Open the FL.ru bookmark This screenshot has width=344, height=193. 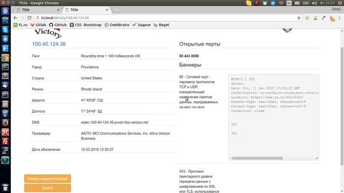coord(20,25)
